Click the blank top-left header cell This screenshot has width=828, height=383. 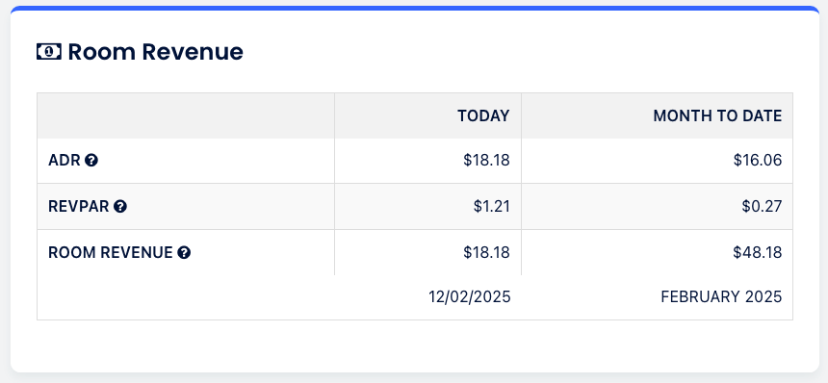click(186, 116)
